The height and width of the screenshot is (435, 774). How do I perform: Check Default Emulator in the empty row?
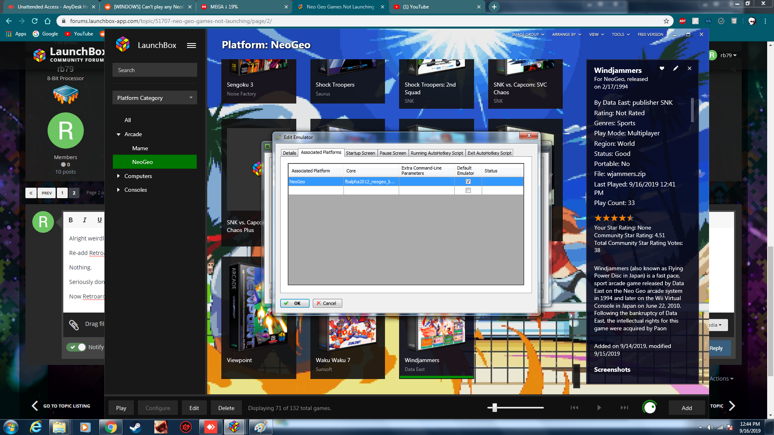468,191
